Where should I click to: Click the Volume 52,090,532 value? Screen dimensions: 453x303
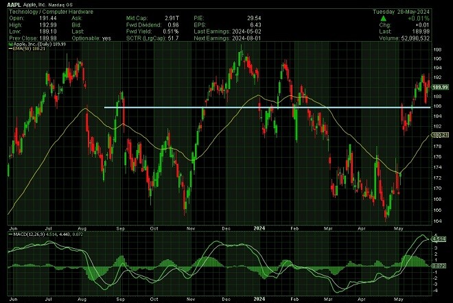(415, 38)
